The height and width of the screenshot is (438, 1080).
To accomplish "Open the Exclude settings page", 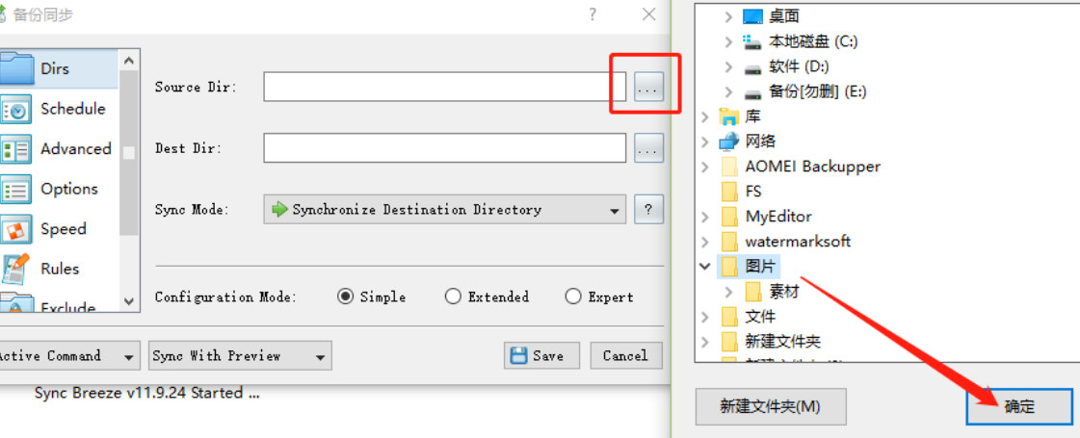I will (59, 303).
